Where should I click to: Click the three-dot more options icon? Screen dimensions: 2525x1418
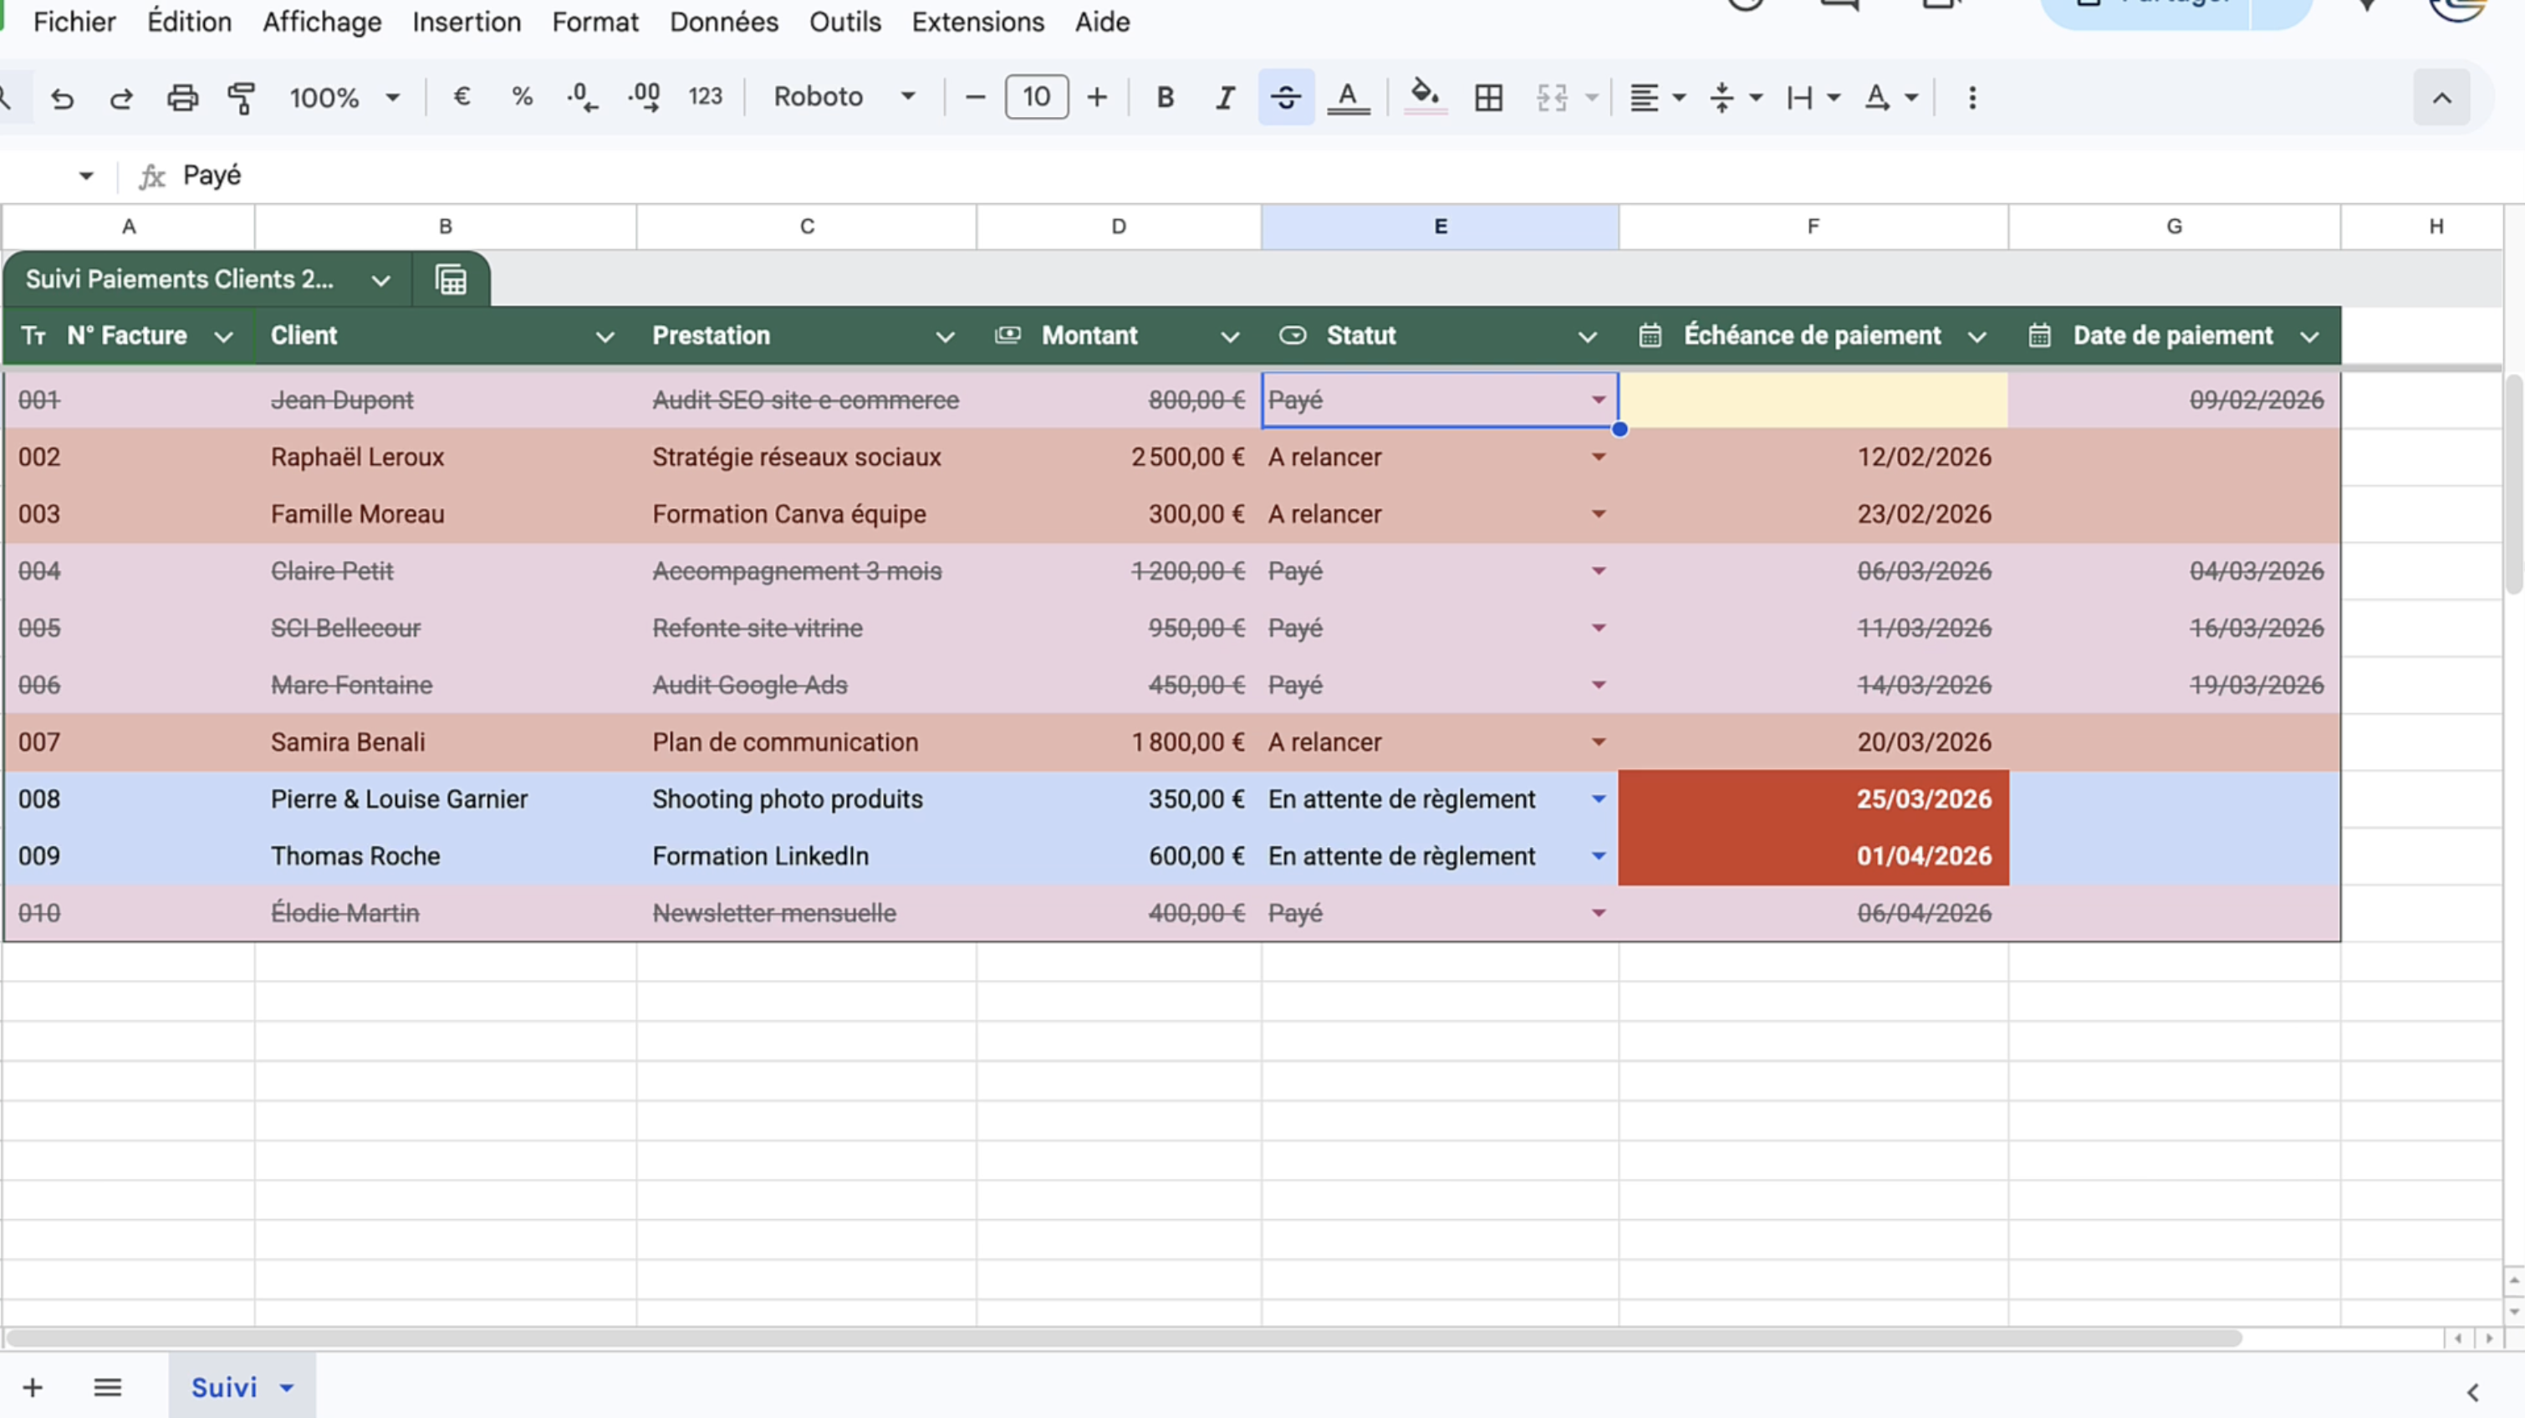[x=1972, y=98]
